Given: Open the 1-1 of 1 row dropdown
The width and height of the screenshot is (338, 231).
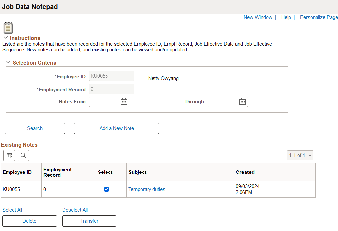Looking at the screenshot, I should point(300,155).
